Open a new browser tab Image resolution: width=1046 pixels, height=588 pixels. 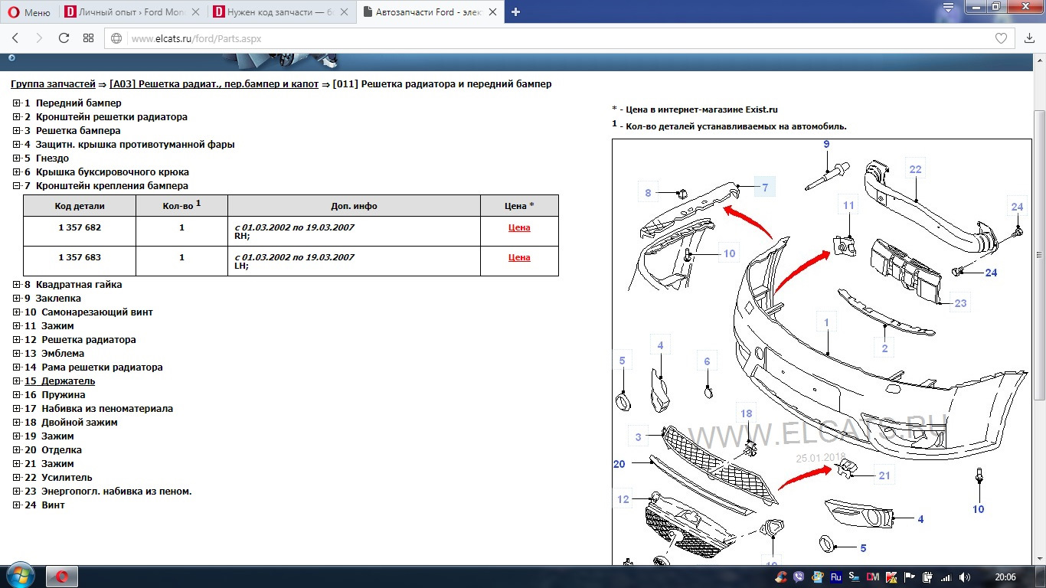point(515,12)
